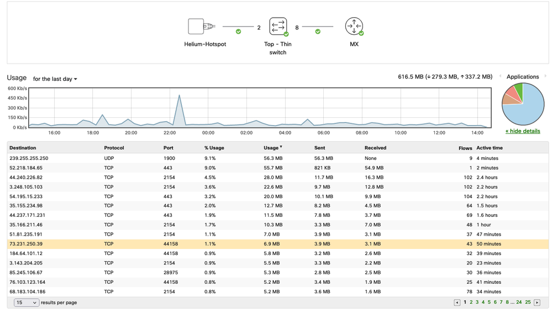Click the previous Applications arrow

pos(500,76)
